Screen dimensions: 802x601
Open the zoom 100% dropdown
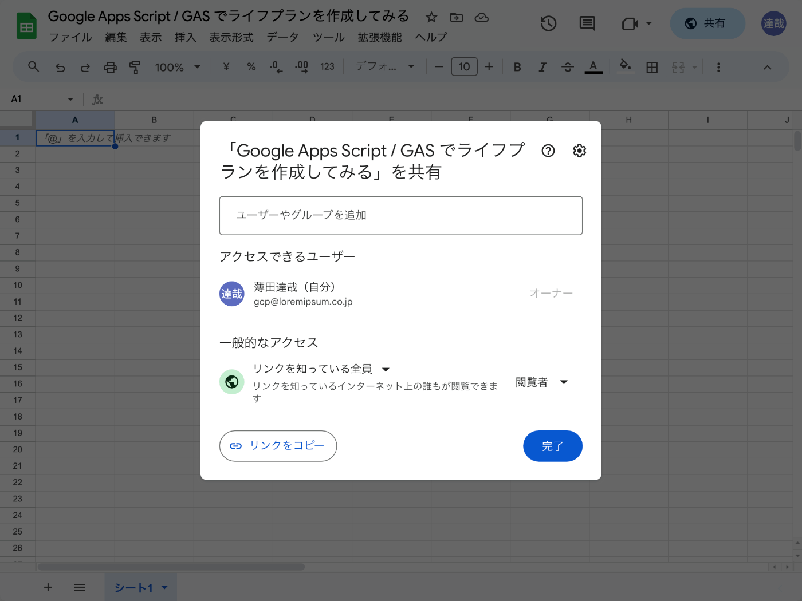pyautogui.click(x=178, y=67)
